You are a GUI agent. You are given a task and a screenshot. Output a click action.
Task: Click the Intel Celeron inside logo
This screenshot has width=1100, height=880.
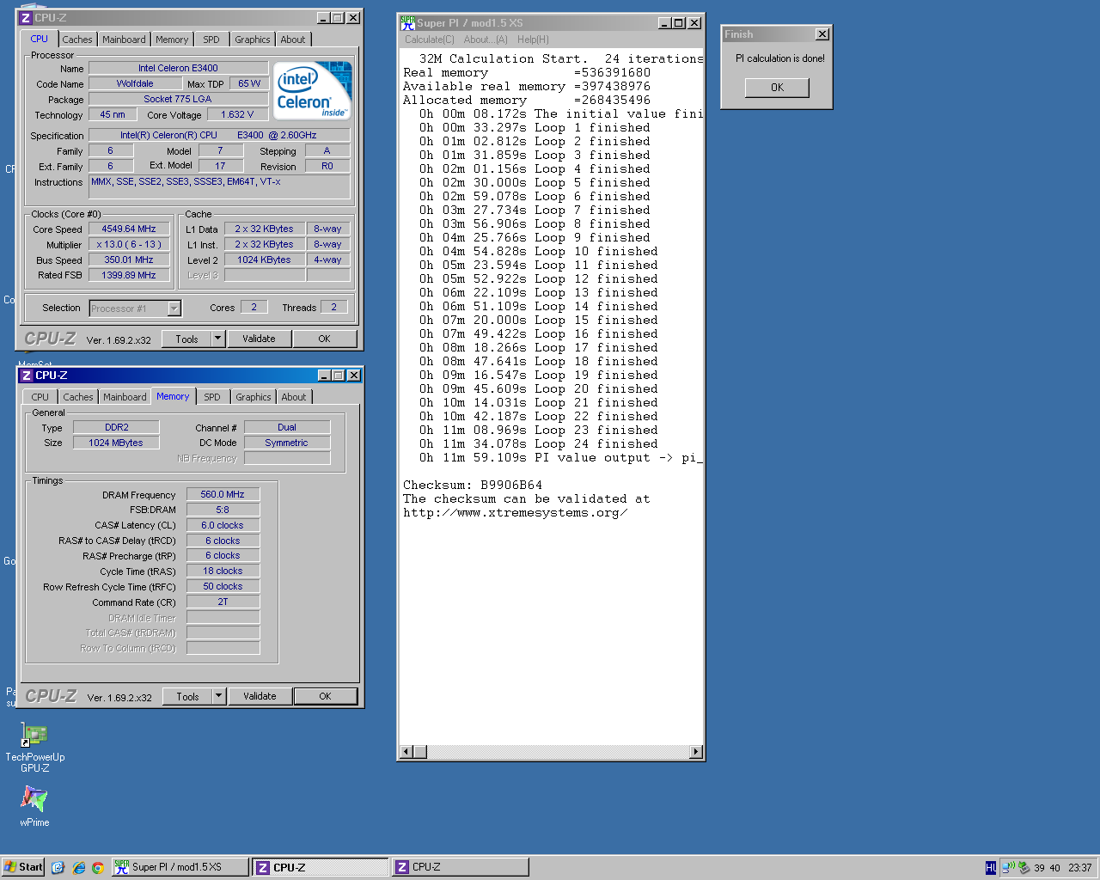(x=313, y=89)
